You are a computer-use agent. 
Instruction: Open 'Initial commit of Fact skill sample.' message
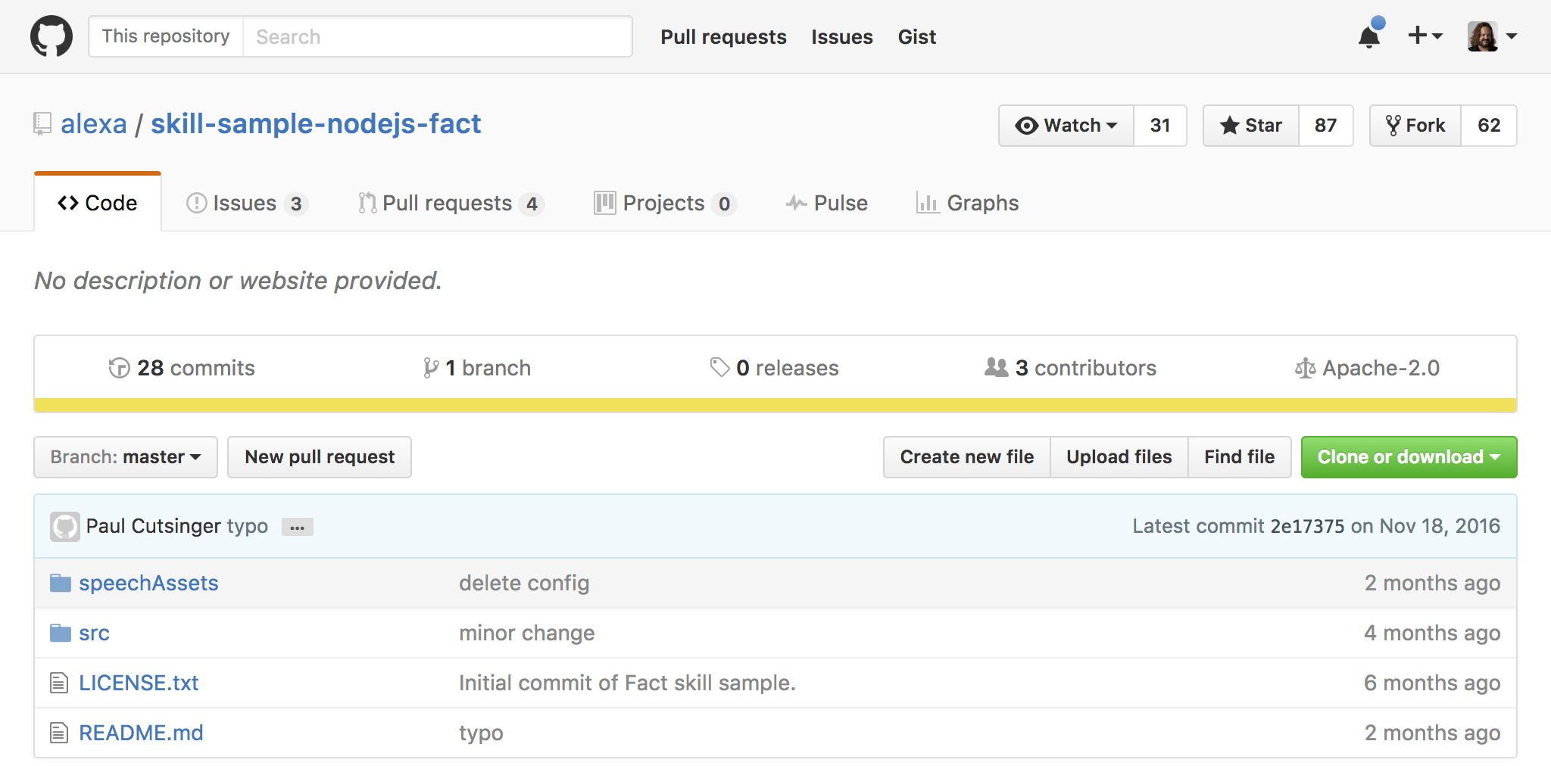coord(627,683)
